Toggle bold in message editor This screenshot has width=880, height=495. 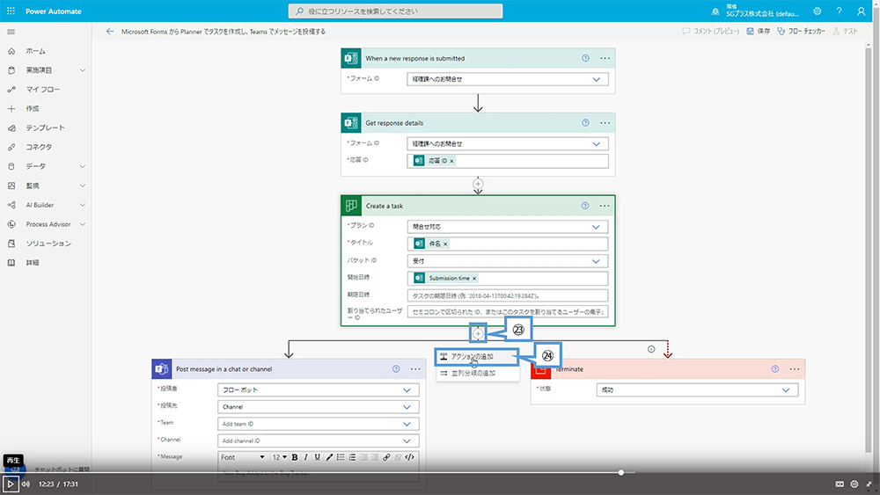pos(294,457)
